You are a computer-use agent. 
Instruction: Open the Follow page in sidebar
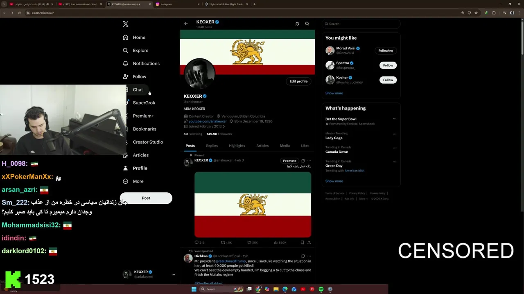(134, 77)
